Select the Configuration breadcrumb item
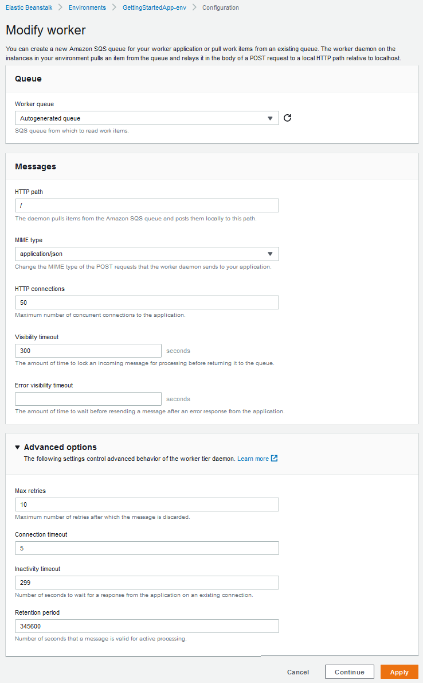The width and height of the screenshot is (423, 683). pyautogui.click(x=220, y=7)
